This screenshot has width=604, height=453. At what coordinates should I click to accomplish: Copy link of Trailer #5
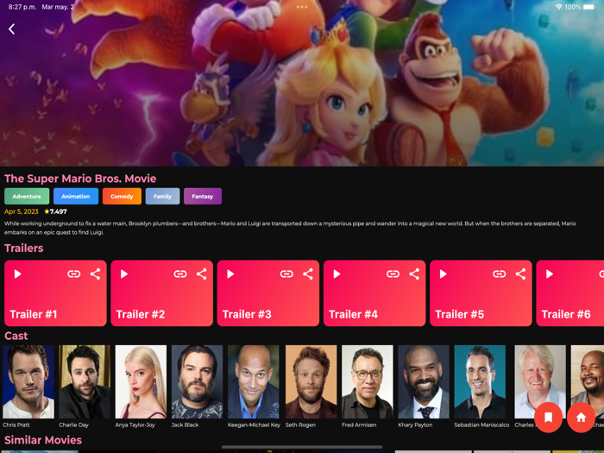click(x=500, y=274)
